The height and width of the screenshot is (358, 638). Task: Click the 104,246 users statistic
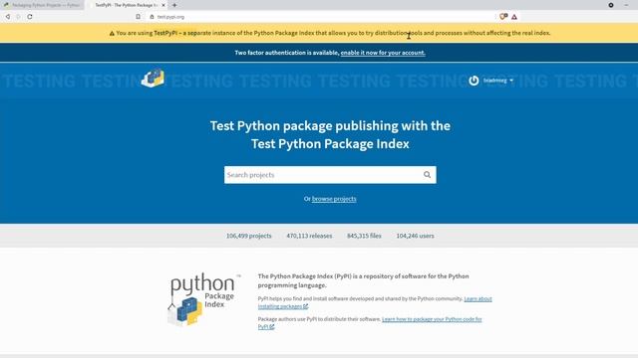[415, 236]
